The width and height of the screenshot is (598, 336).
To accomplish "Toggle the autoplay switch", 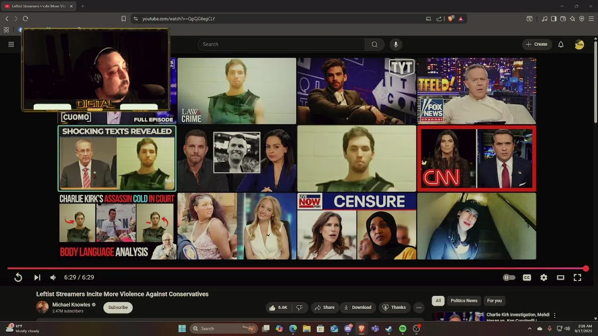I will tap(509, 277).
